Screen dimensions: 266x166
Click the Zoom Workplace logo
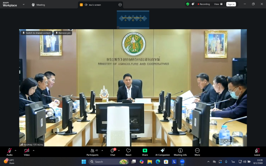tap(10, 4)
